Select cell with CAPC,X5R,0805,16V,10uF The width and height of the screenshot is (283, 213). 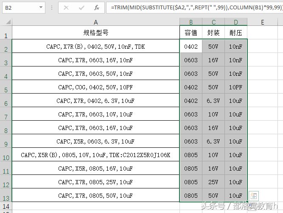95,168
